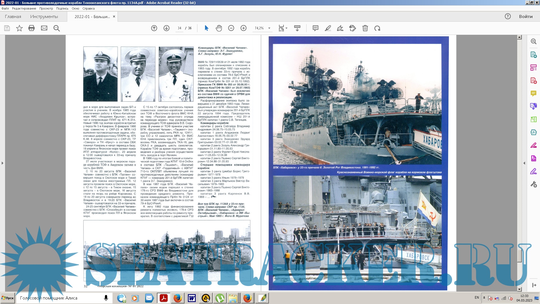Screen dimensions: 540x304
Task: Add a sticky note comment
Action: coord(316,28)
